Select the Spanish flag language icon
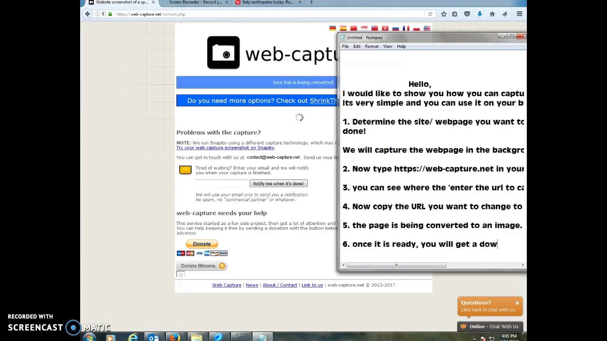The width and height of the screenshot is (607, 341). click(x=343, y=28)
